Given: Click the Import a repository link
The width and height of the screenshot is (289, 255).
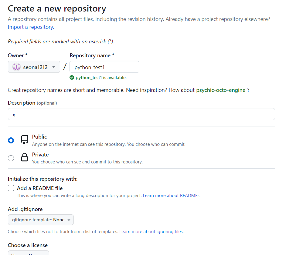Looking at the screenshot, I should (x=31, y=27).
